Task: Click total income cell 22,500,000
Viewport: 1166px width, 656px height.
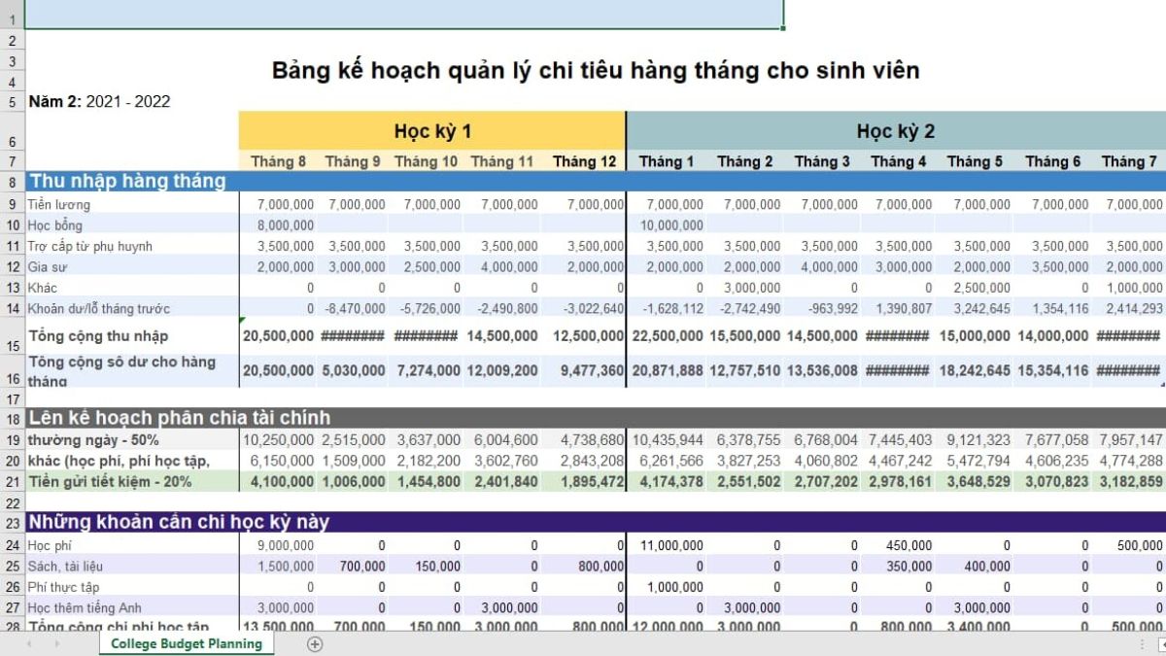Action: click(x=667, y=336)
